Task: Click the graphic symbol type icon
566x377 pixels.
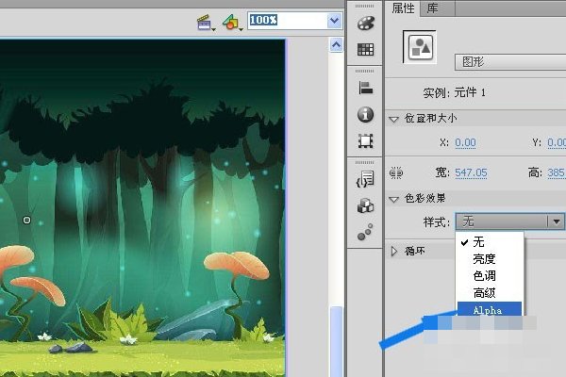Action: [420, 47]
